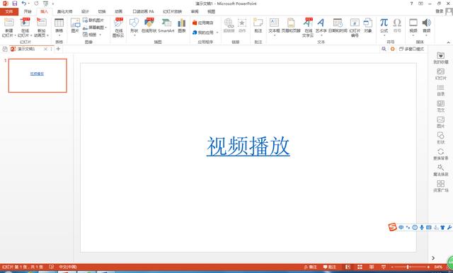The width and height of the screenshot is (453, 273).
Task: Click the Undo arrow icon
Action: [24, 4]
